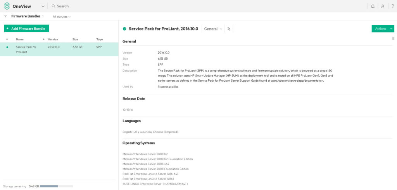
Task: Click the filter funnel icon
Action: click(5, 16)
